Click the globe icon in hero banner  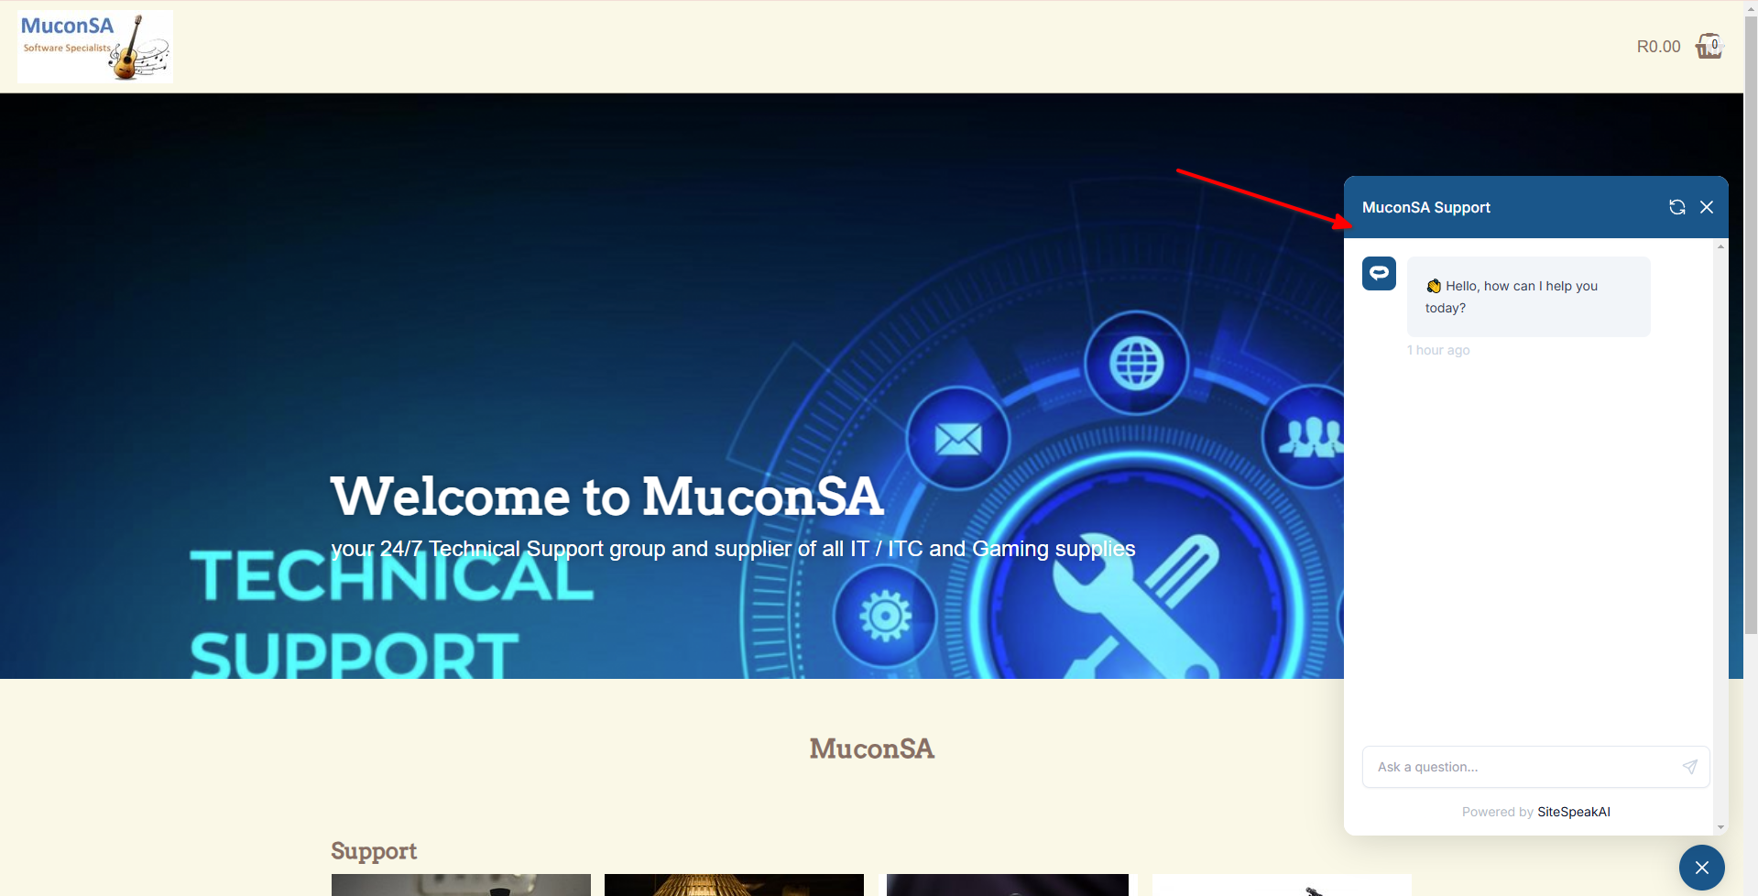coord(1137,364)
